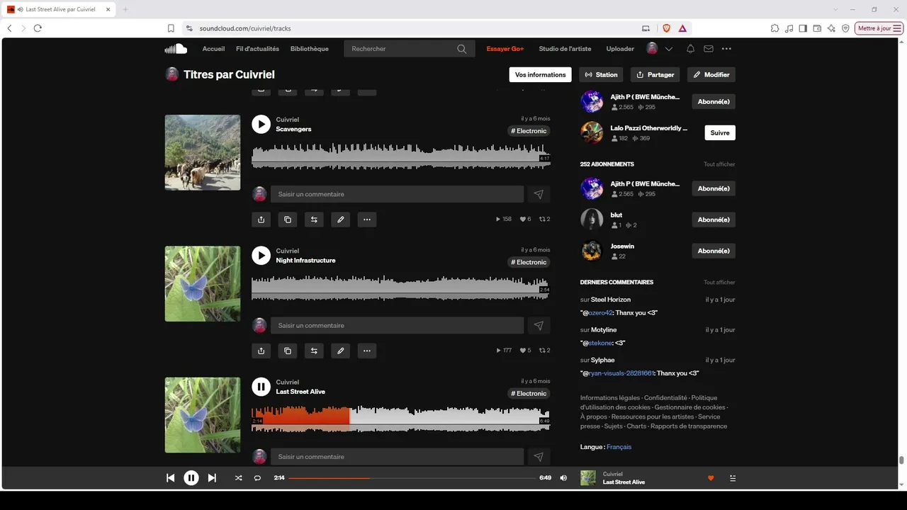
Task: Bookmark this page in browser
Action: [x=171, y=28]
